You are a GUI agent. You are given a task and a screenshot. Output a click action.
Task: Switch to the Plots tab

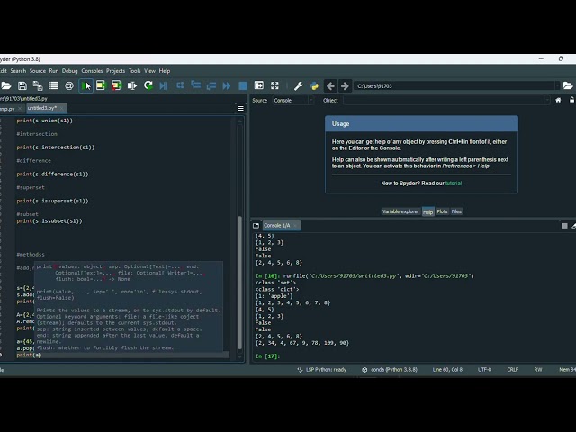(442, 211)
